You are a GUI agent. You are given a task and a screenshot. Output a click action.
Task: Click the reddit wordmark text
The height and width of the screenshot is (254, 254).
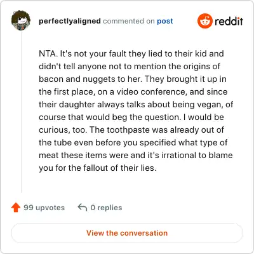tap(229, 21)
